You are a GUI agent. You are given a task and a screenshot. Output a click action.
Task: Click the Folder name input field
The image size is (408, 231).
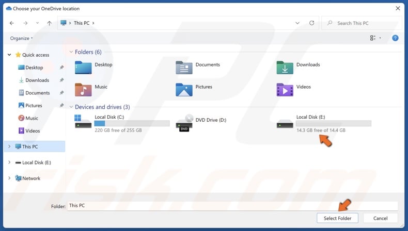[232, 206]
